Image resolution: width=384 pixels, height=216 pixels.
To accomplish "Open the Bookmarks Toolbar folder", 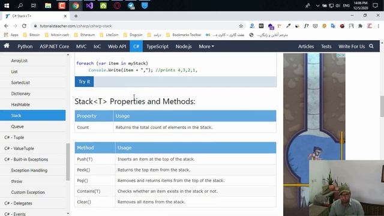I will click(184, 35).
